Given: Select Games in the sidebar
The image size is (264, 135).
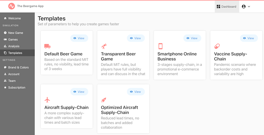Looking at the screenshot, I should (x=13, y=39).
